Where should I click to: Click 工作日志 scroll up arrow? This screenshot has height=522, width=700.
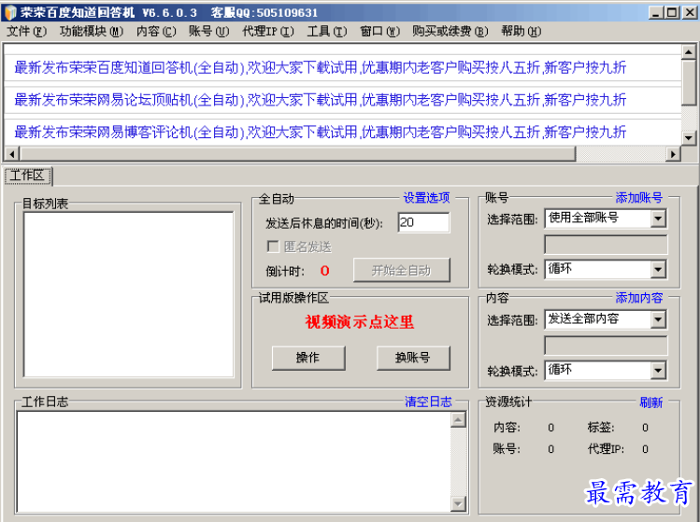click(x=458, y=419)
